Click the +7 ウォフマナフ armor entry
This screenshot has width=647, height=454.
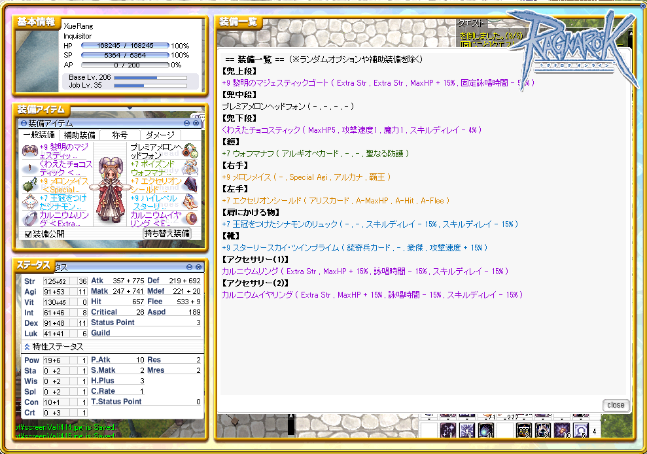(315, 153)
